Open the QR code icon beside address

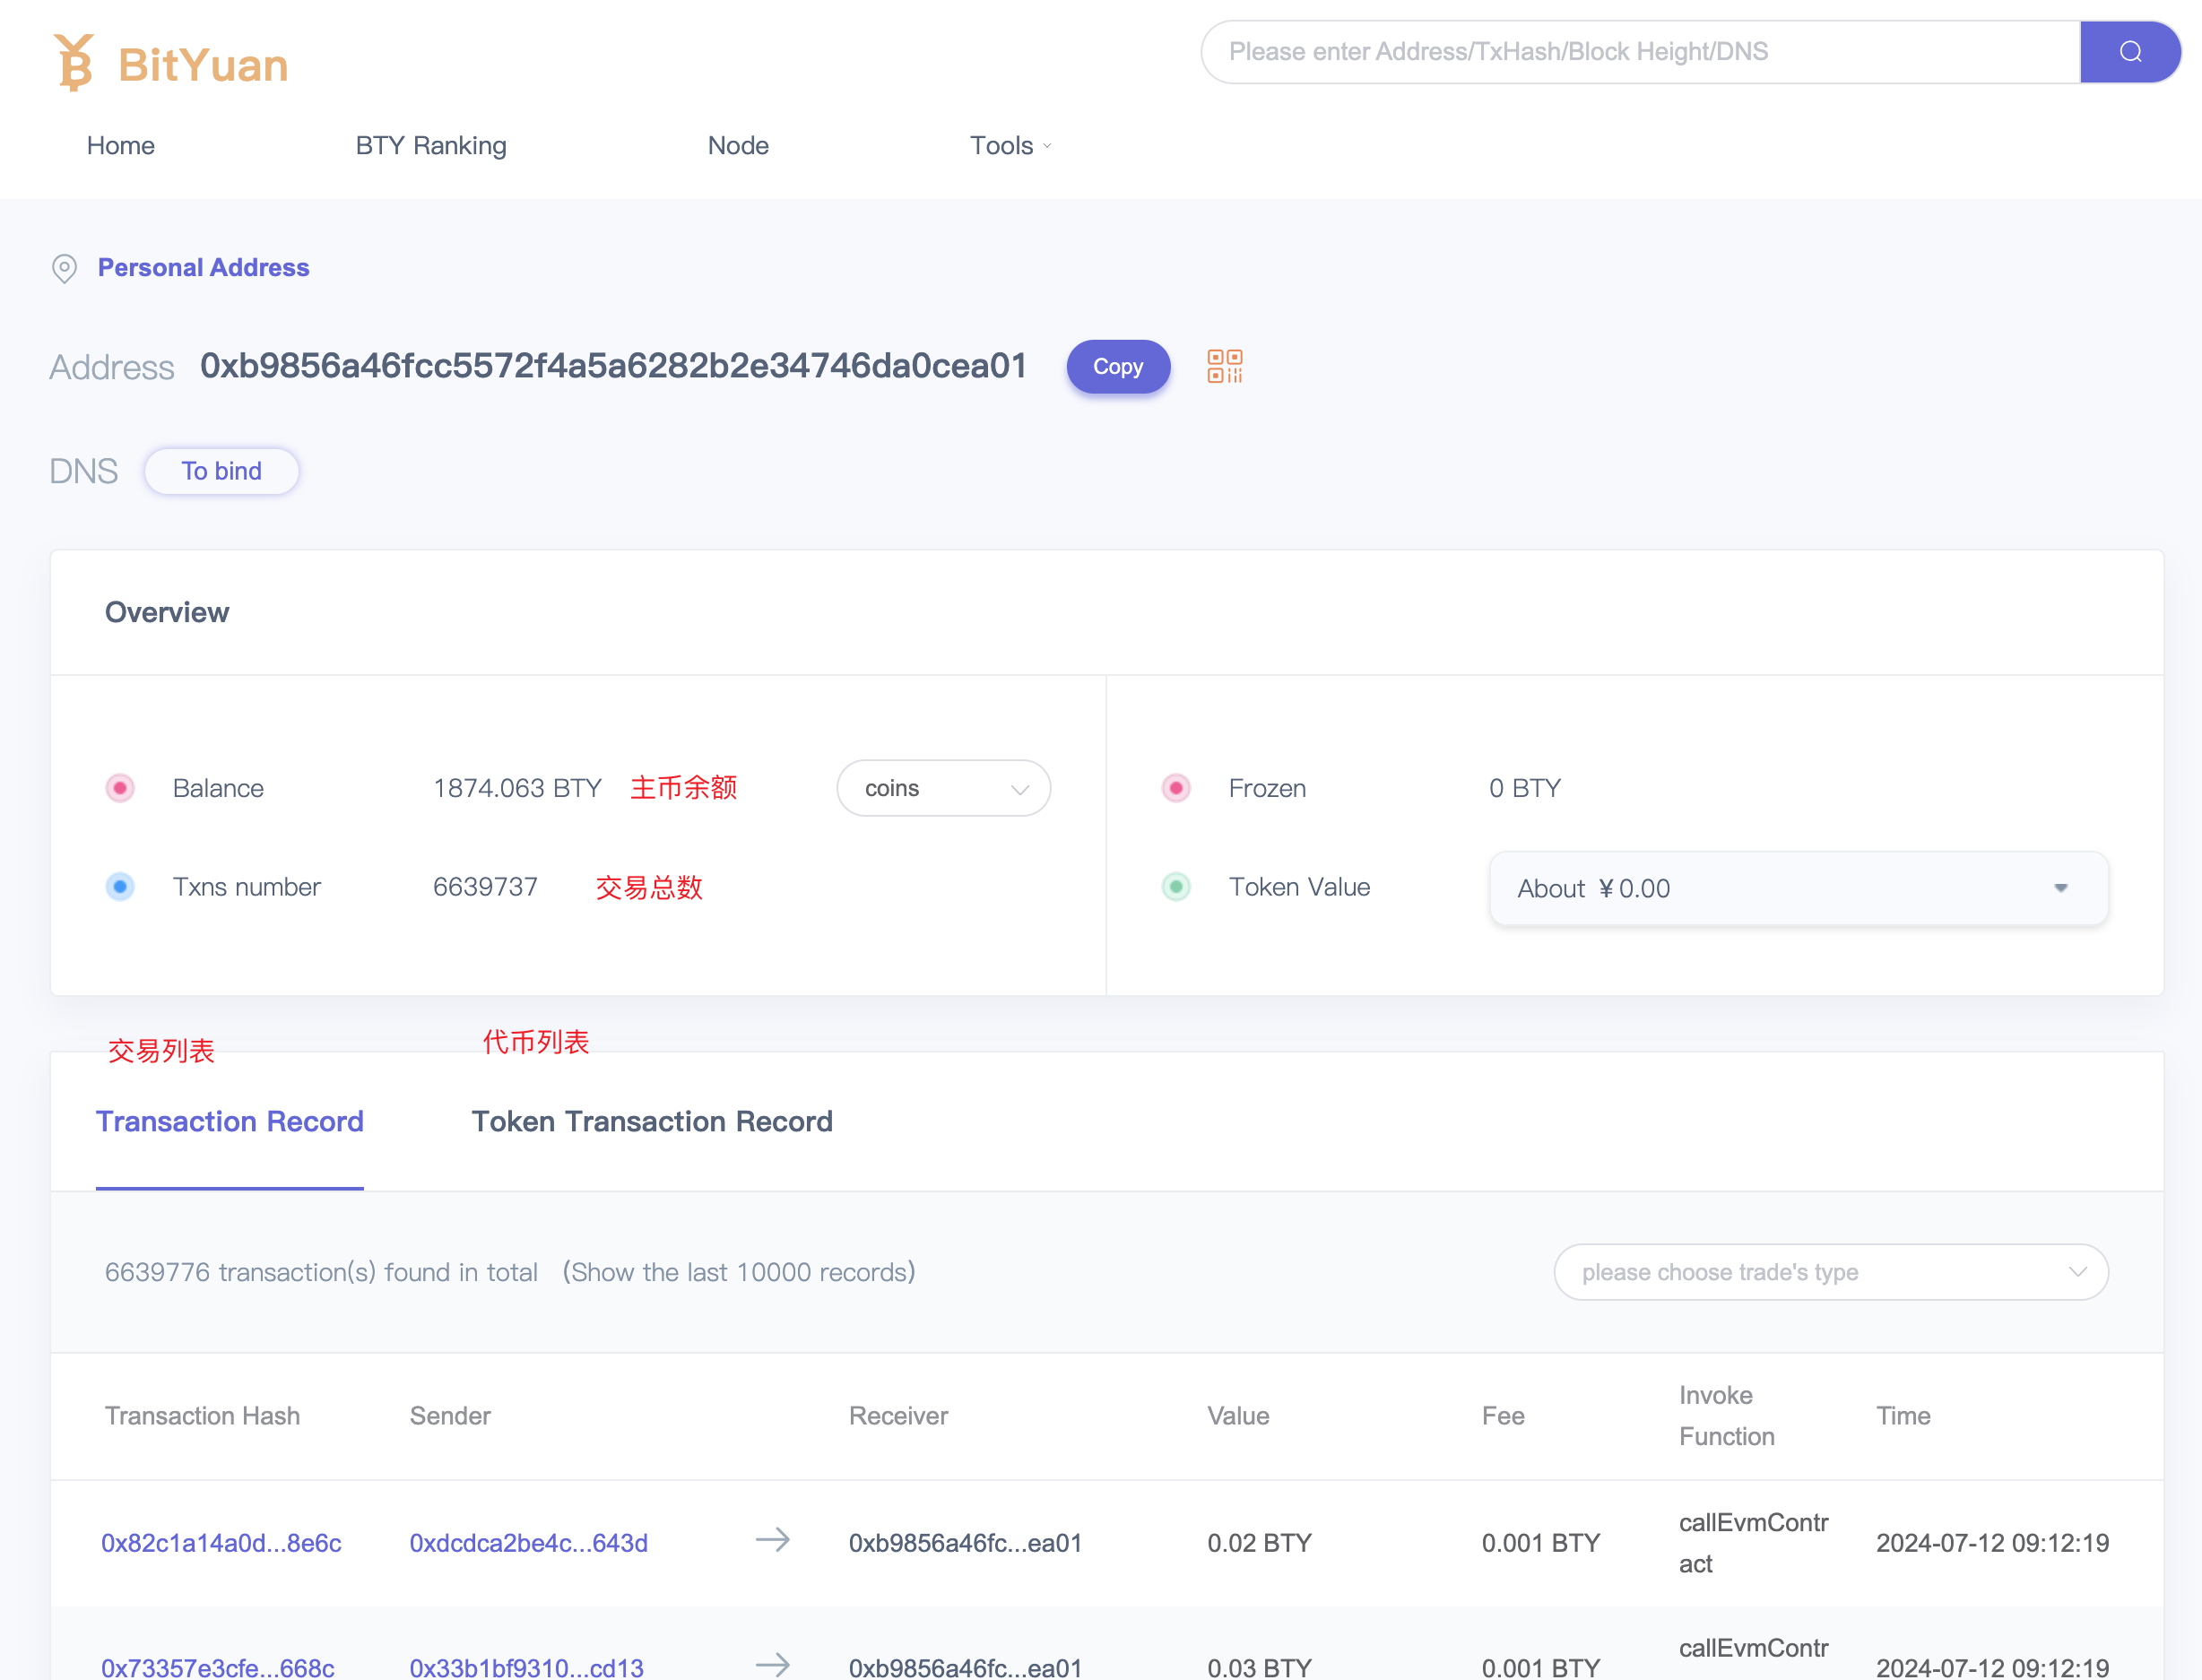(1224, 366)
